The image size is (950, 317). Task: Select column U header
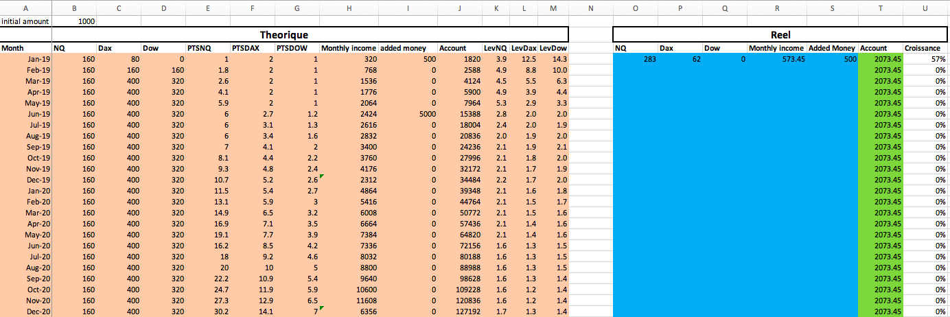click(925, 9)
